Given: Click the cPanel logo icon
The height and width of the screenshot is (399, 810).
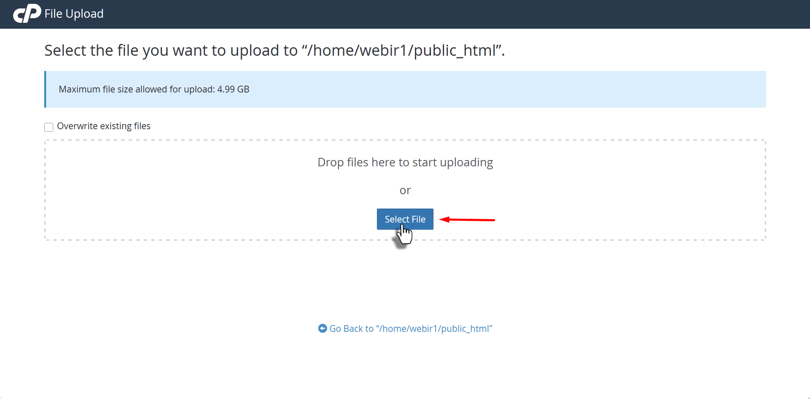Looking at the screenshot, I should [27, 14].
